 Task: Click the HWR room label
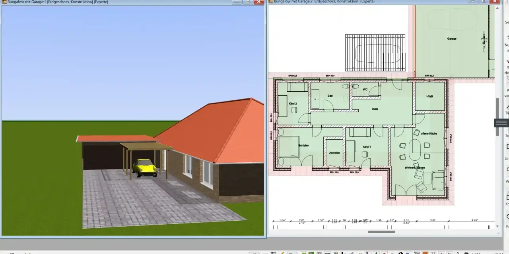coord(429,96)
